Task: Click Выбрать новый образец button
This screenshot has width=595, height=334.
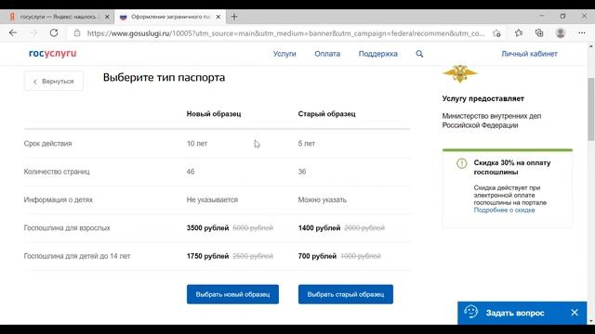Action: pos(232,294)
